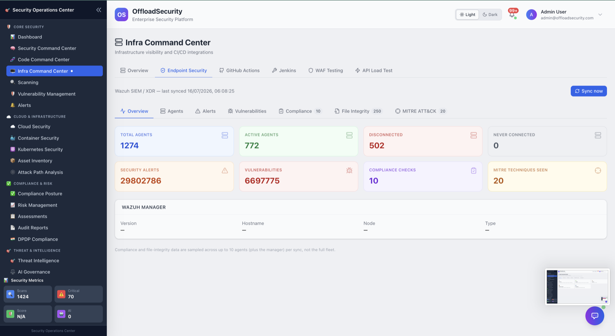
Task: Collapse the sidebar with double chevron icon
Action: coord(99,10)
